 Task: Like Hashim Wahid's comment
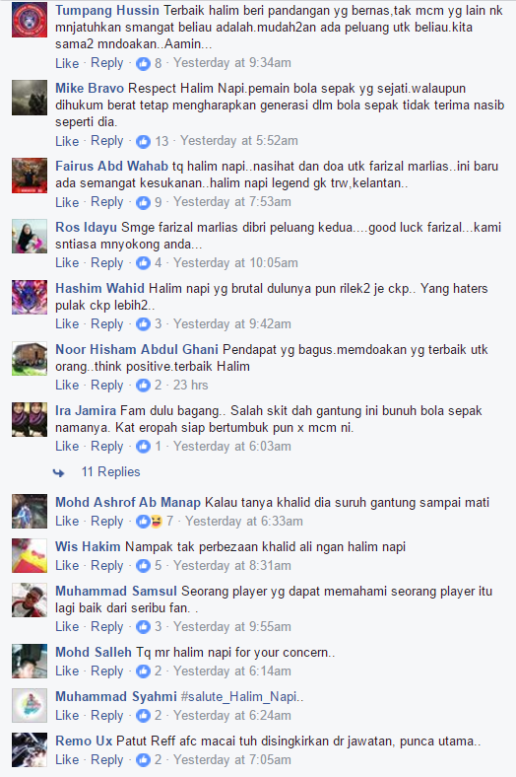[x=67, y=323]
